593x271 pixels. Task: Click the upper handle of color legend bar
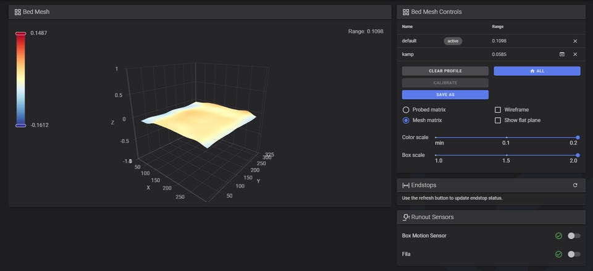click(20, 33)
